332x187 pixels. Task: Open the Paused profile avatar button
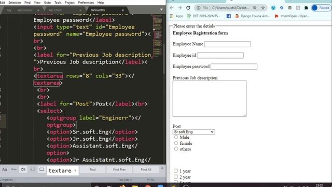pos(321,8)
